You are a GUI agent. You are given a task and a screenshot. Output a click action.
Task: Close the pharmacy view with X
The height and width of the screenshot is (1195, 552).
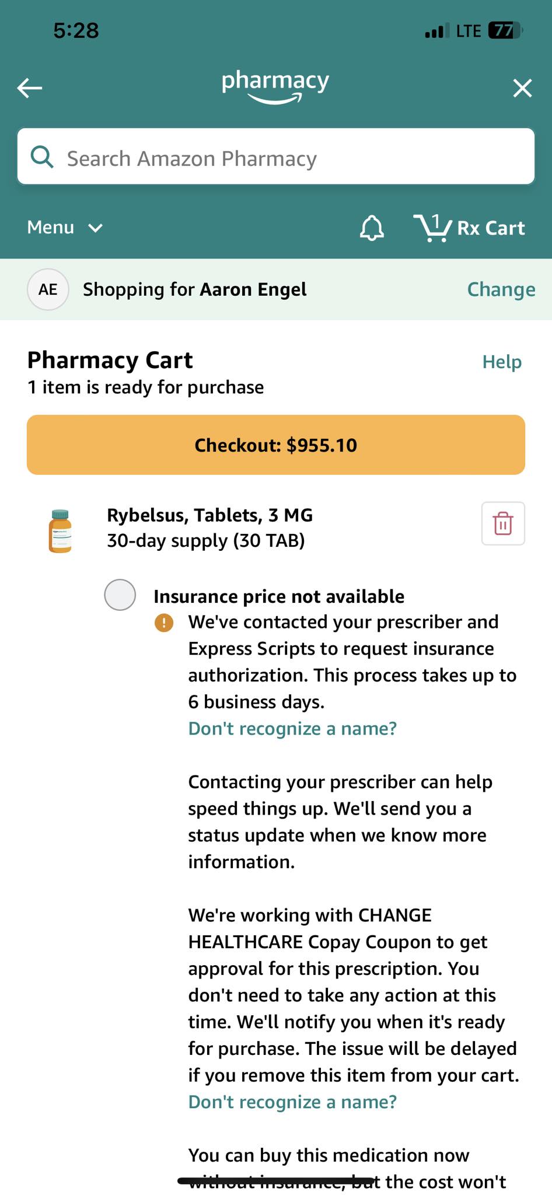point(522,88)
